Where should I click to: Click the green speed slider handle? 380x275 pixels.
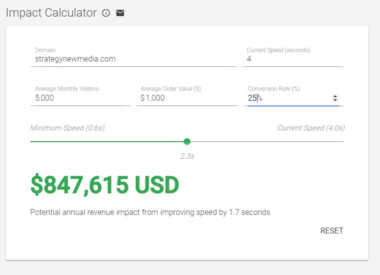[187, 142]
